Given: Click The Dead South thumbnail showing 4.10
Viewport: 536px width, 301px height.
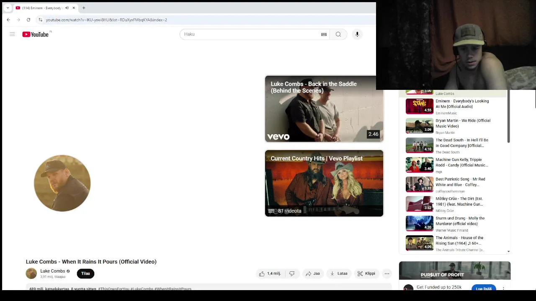Looking at the screenshot, I should pyautogui.click(x=420, y=145).
